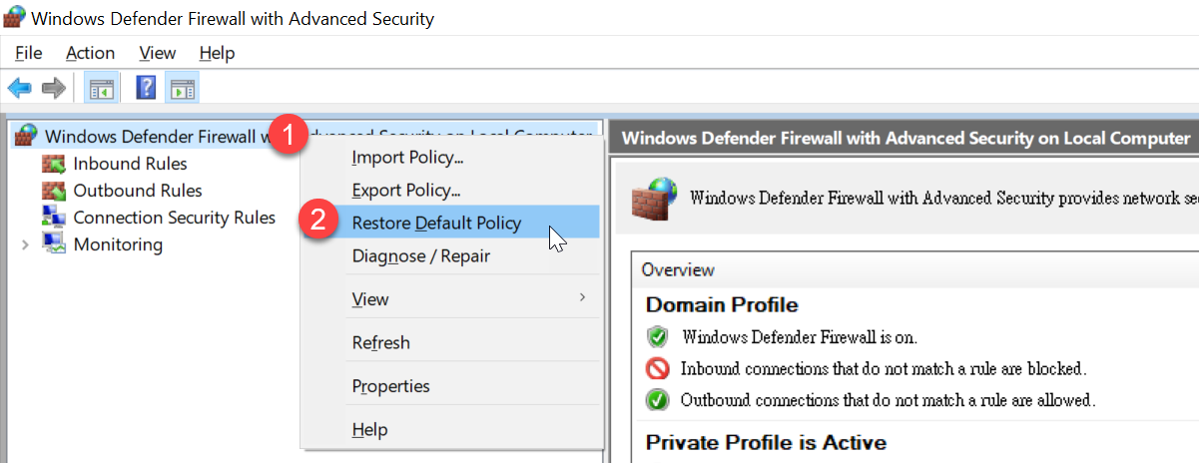The image size is (1199, 463).
Task: Click text 'Inbound connections that do not match a rule are blocked.'
Action: 884,369
